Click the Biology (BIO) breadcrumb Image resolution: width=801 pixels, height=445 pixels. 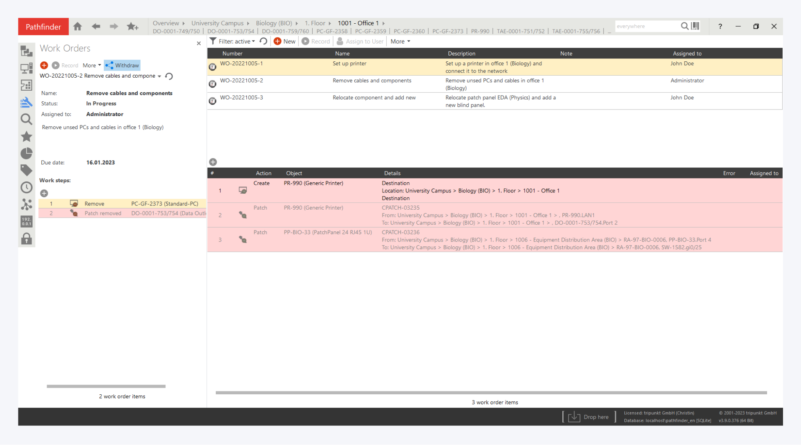coord(274,23)
